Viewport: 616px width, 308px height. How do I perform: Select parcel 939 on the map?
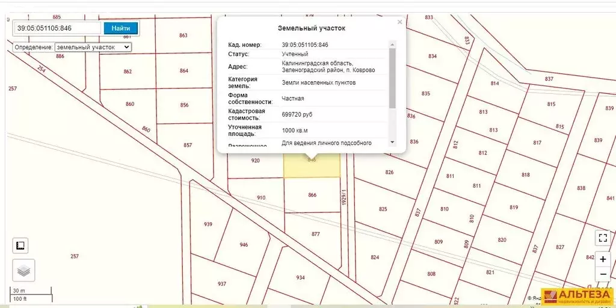pos(208,224)
